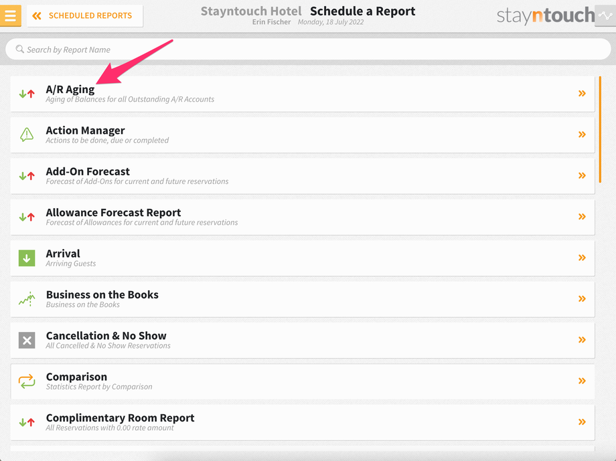The width and height of the screenshot is (616, 461).
Task: Select the Cancellation & No Show title
Action: coord(106,336)
